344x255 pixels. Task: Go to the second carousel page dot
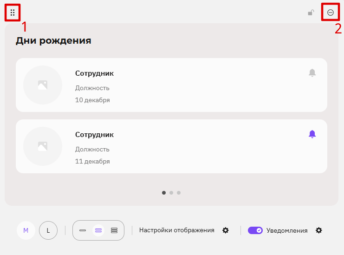pos(171,193)
